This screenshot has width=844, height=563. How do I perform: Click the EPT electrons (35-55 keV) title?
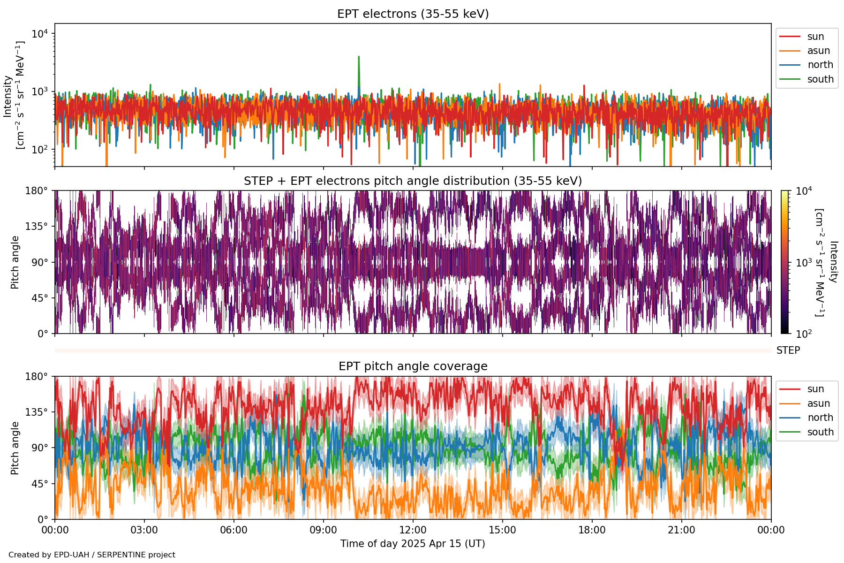click(x=413, y=14)
